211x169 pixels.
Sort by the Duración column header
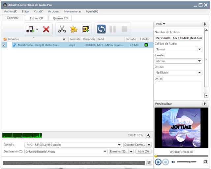coord(89,39)
